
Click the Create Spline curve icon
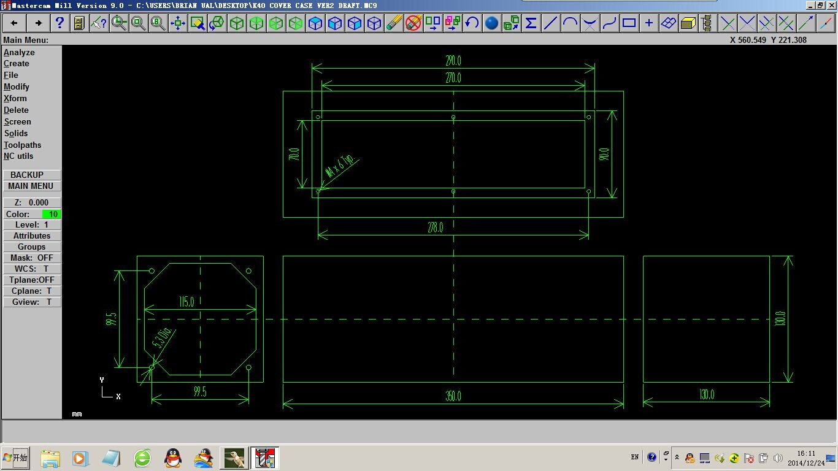pos(609,23)
